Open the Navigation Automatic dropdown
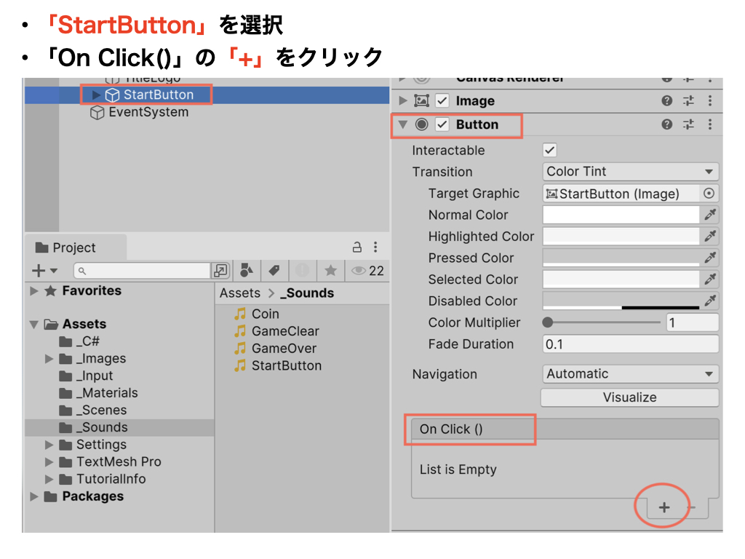 pos(630,374)
